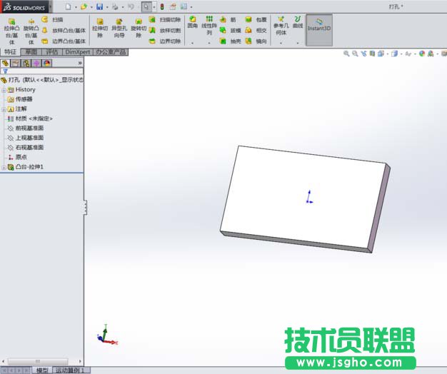Expand the 曲线 dropdown arrow

(298, 43)
